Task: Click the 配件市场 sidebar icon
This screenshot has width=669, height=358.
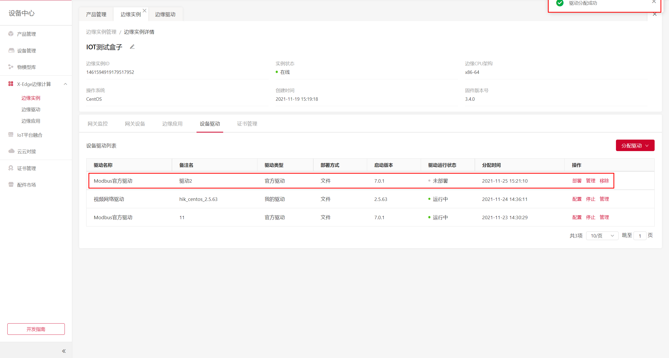Action: pos(11,184)
